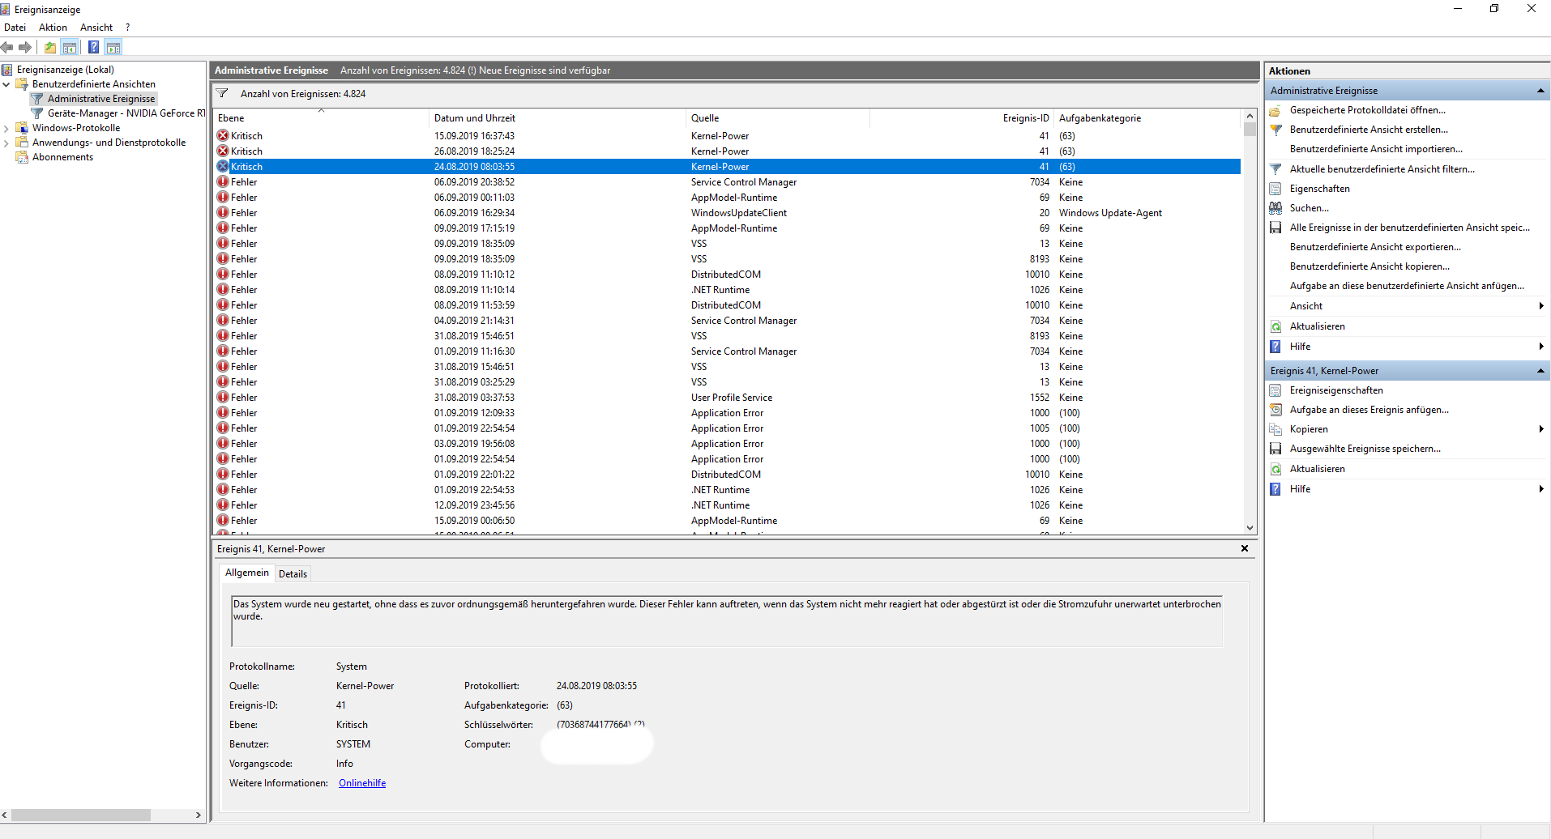
Task: Sort by the Datum und Uhrzeit column header
Action: 558,118
